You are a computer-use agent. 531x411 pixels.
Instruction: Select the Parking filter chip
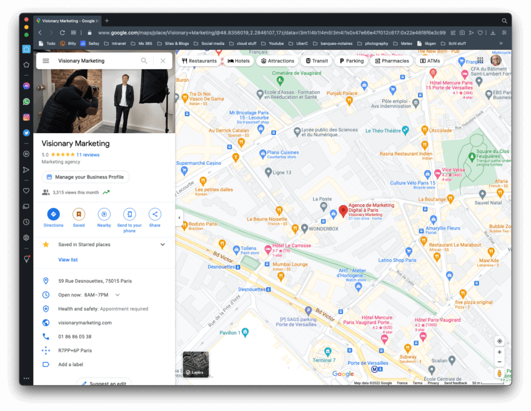(352, 61)
